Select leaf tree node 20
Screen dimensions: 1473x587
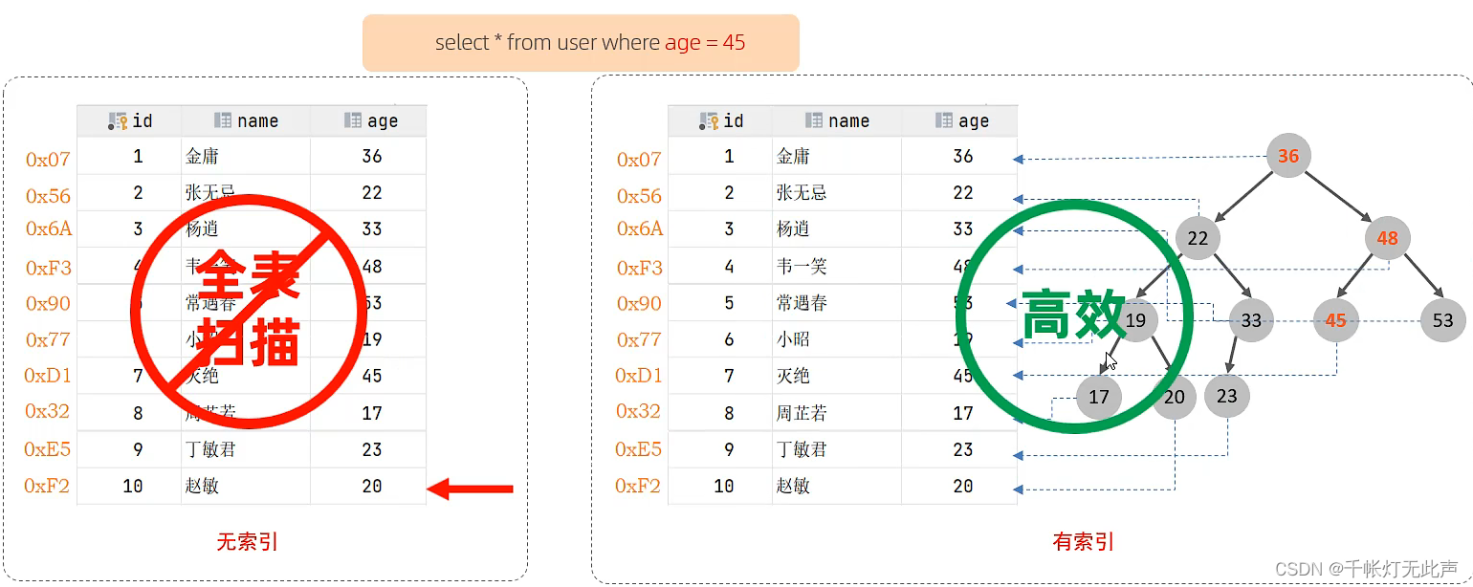pos(1175,396)
